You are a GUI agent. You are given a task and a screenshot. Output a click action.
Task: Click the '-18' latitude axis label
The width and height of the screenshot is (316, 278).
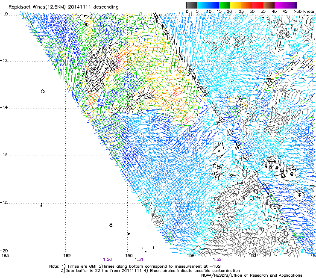point(4,202)
